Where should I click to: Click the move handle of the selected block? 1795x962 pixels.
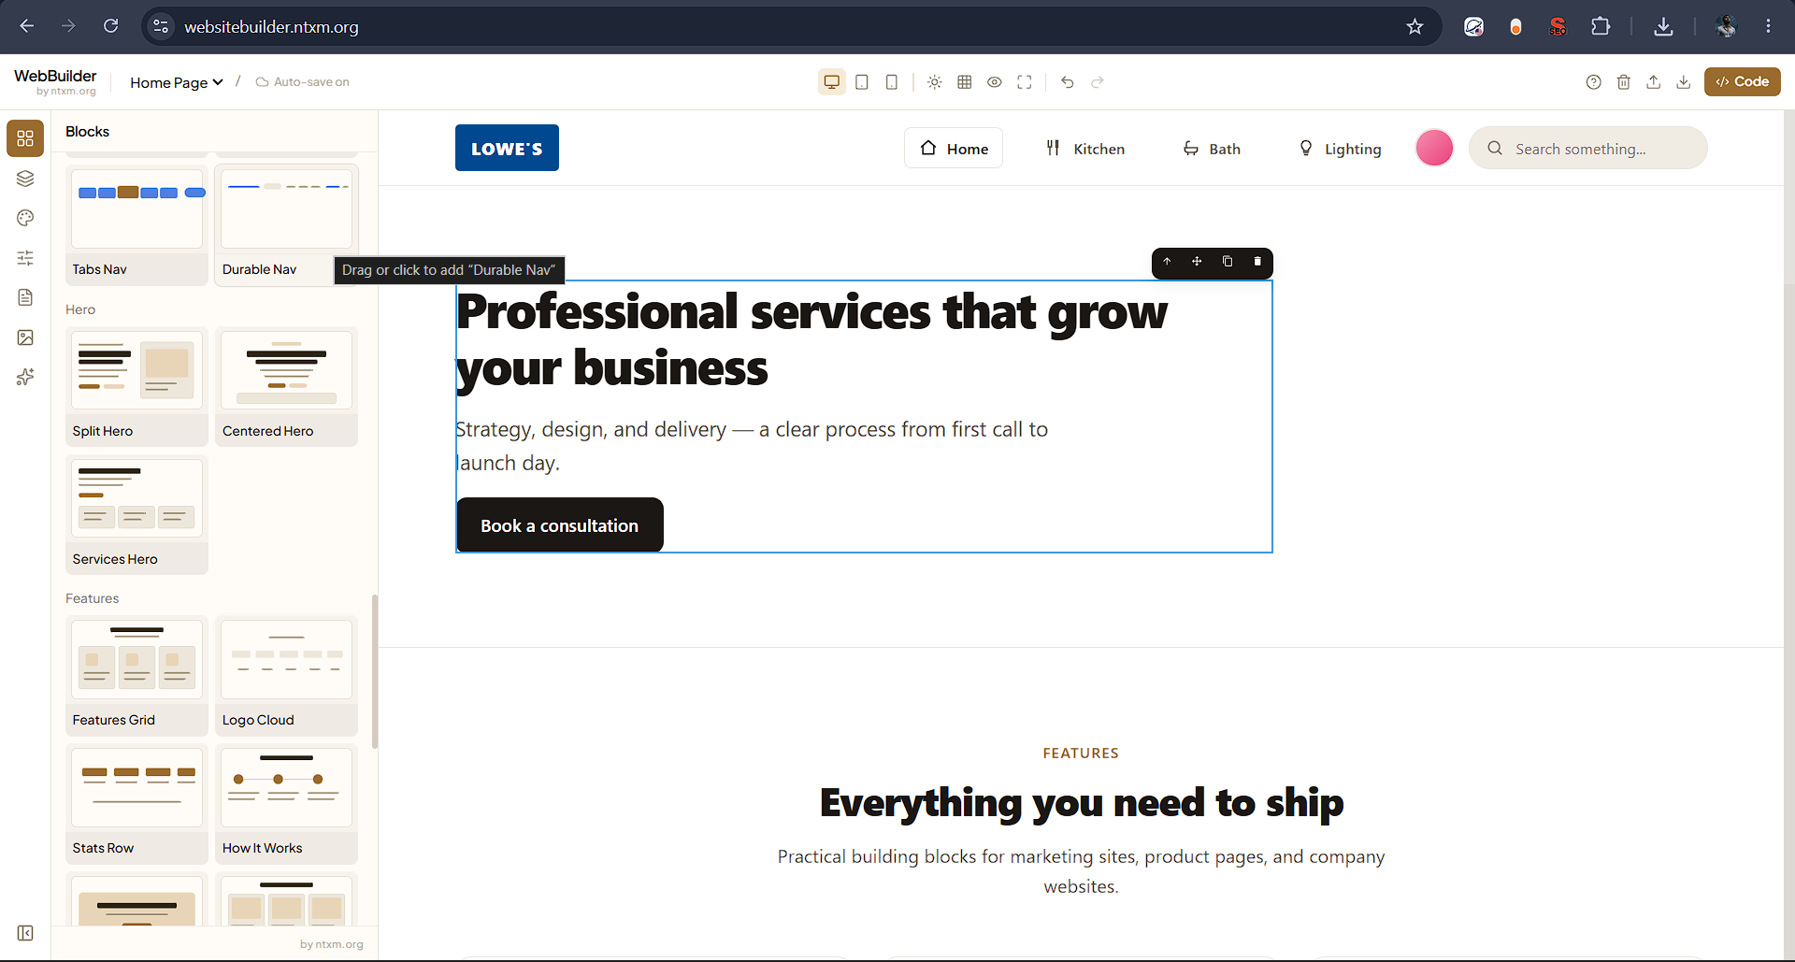click(x=1197, y=262)
